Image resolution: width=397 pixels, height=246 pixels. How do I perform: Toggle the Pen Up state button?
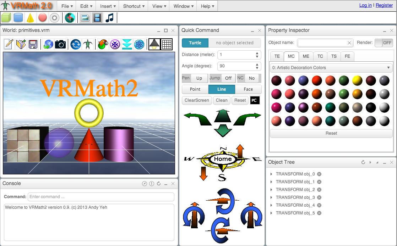(199, 78)
